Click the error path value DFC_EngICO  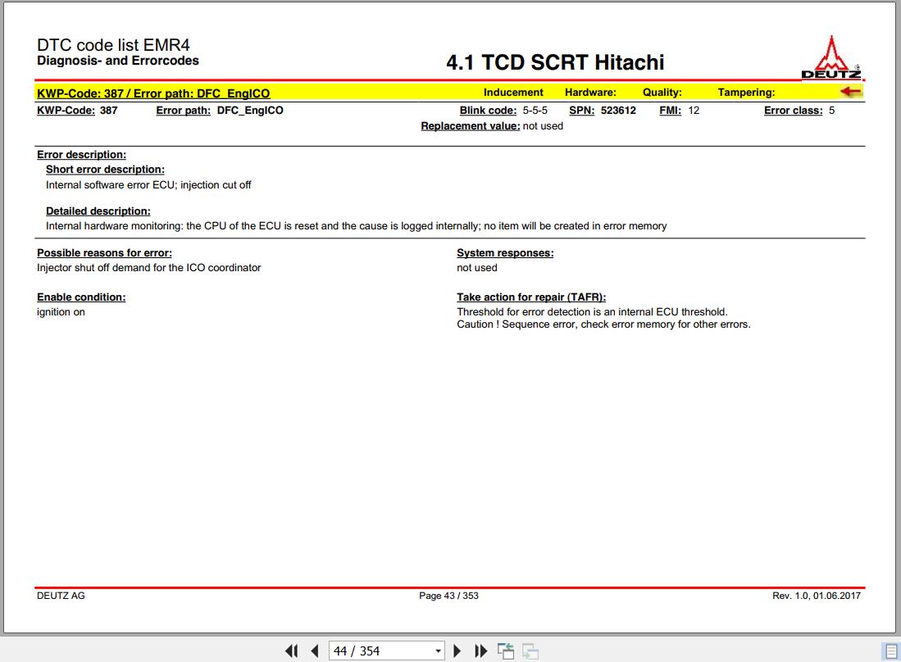click(x=250, y=111)
